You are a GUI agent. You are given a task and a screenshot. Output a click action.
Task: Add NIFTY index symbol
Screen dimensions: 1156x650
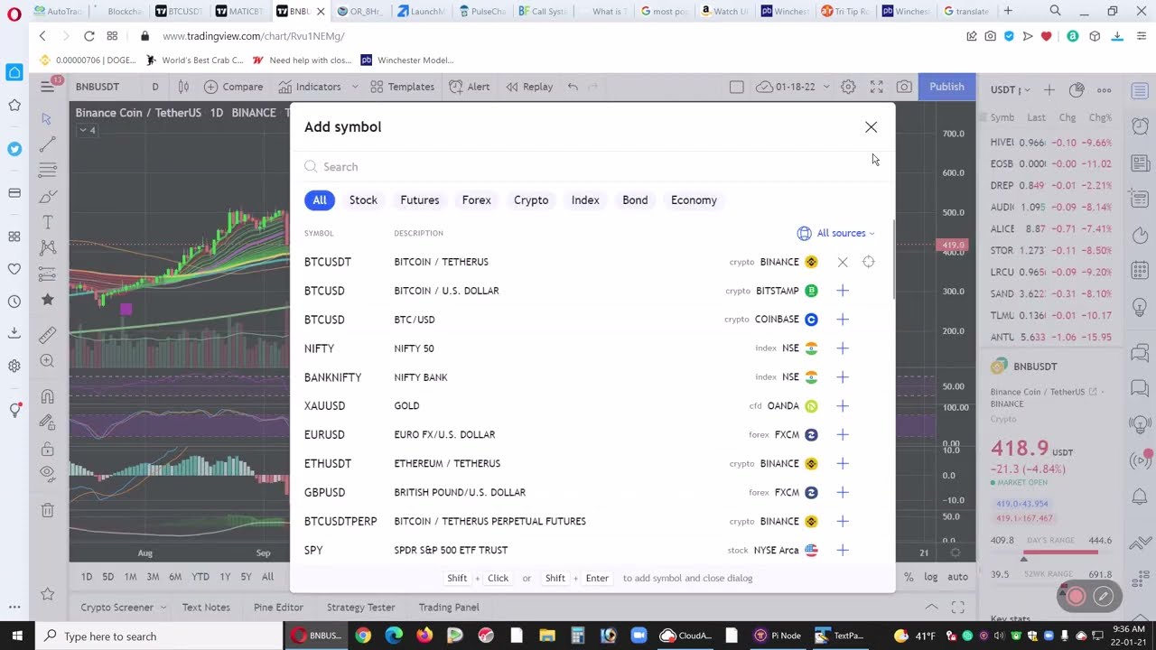[x=843, y=348]
